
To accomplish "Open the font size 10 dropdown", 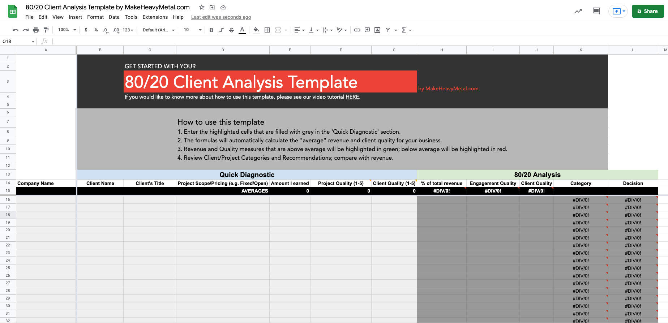I will 193,30.
